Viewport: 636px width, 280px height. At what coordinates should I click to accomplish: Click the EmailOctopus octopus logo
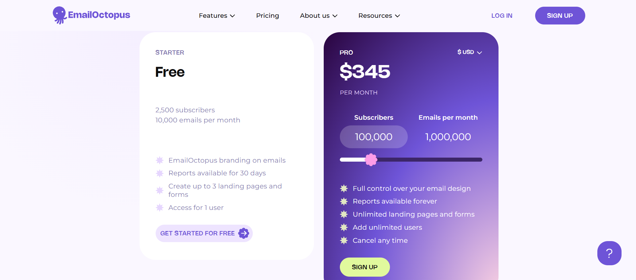[59, 15]
